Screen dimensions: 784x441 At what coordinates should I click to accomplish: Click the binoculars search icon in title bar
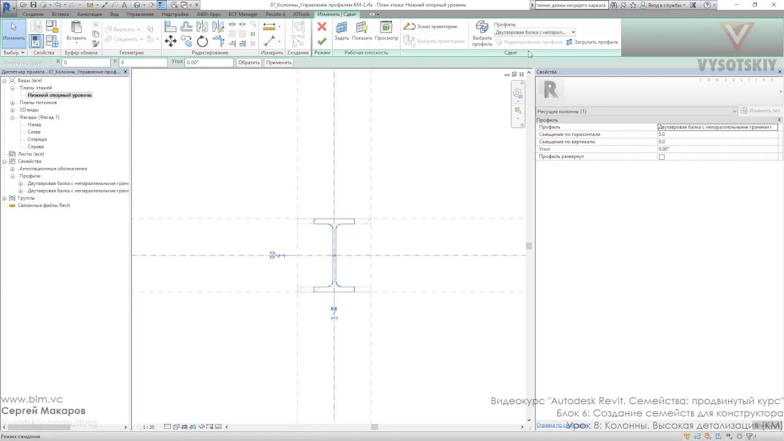coord(614,5)
